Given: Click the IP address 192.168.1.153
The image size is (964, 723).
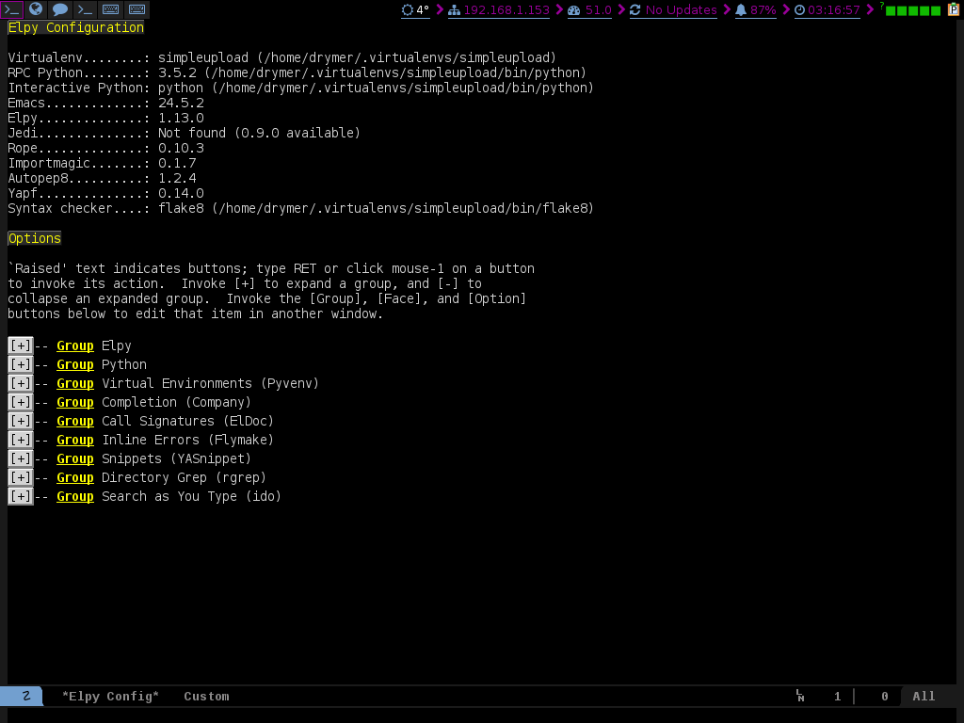Looking at the screenshot, I should [x=506, y=9].
